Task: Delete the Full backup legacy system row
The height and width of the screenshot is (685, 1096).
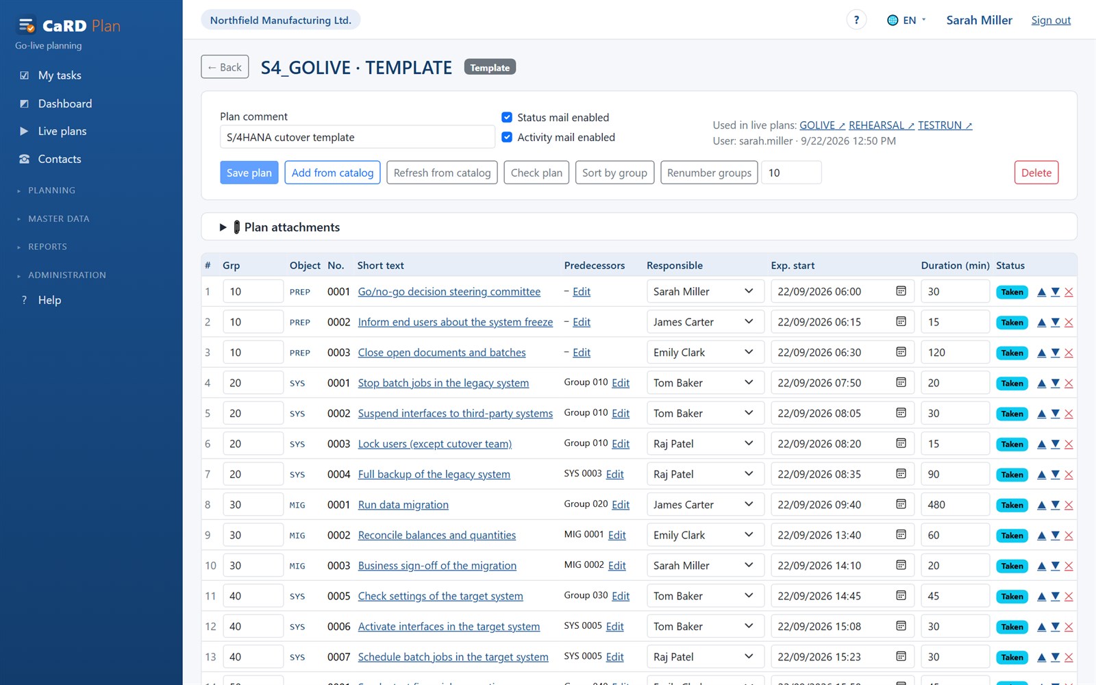Action: (1069, 475)
